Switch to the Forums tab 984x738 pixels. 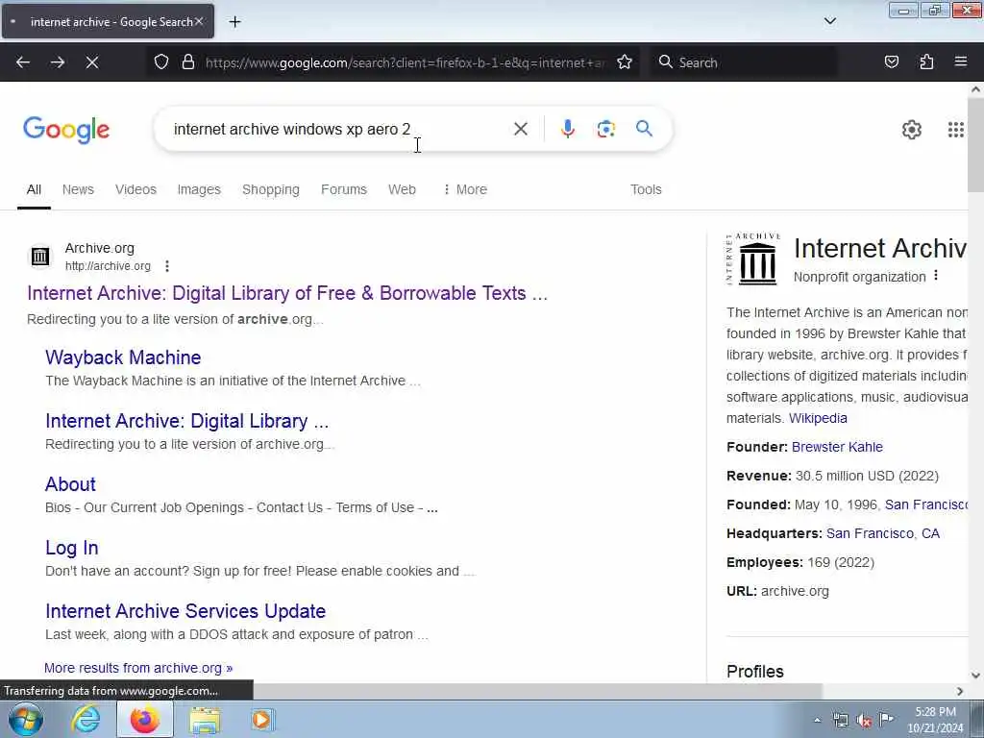[x=343, y=189]
